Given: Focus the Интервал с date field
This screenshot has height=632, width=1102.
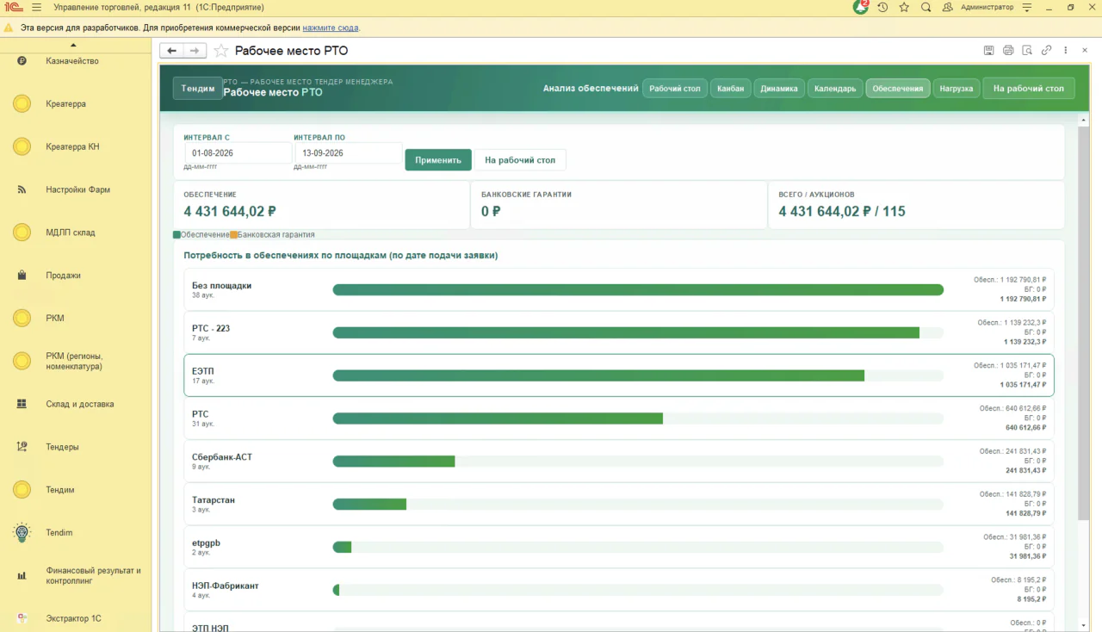Looking at the screenshot, I should click(238, 153).
